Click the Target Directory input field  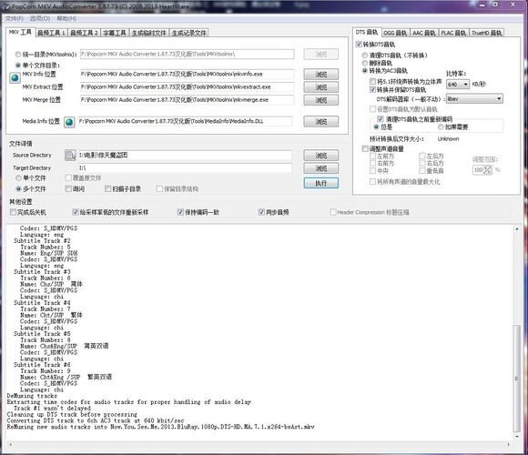click(x=185, y=168)
